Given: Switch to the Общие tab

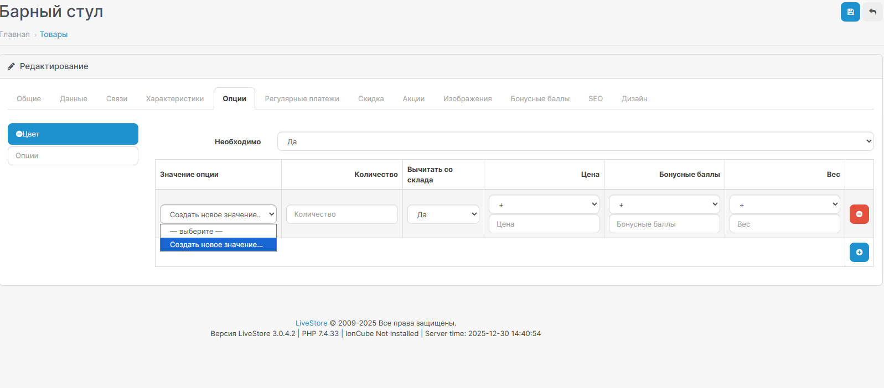Looking at the screenshot, I should pyautogui.click(x=29, y=99).
